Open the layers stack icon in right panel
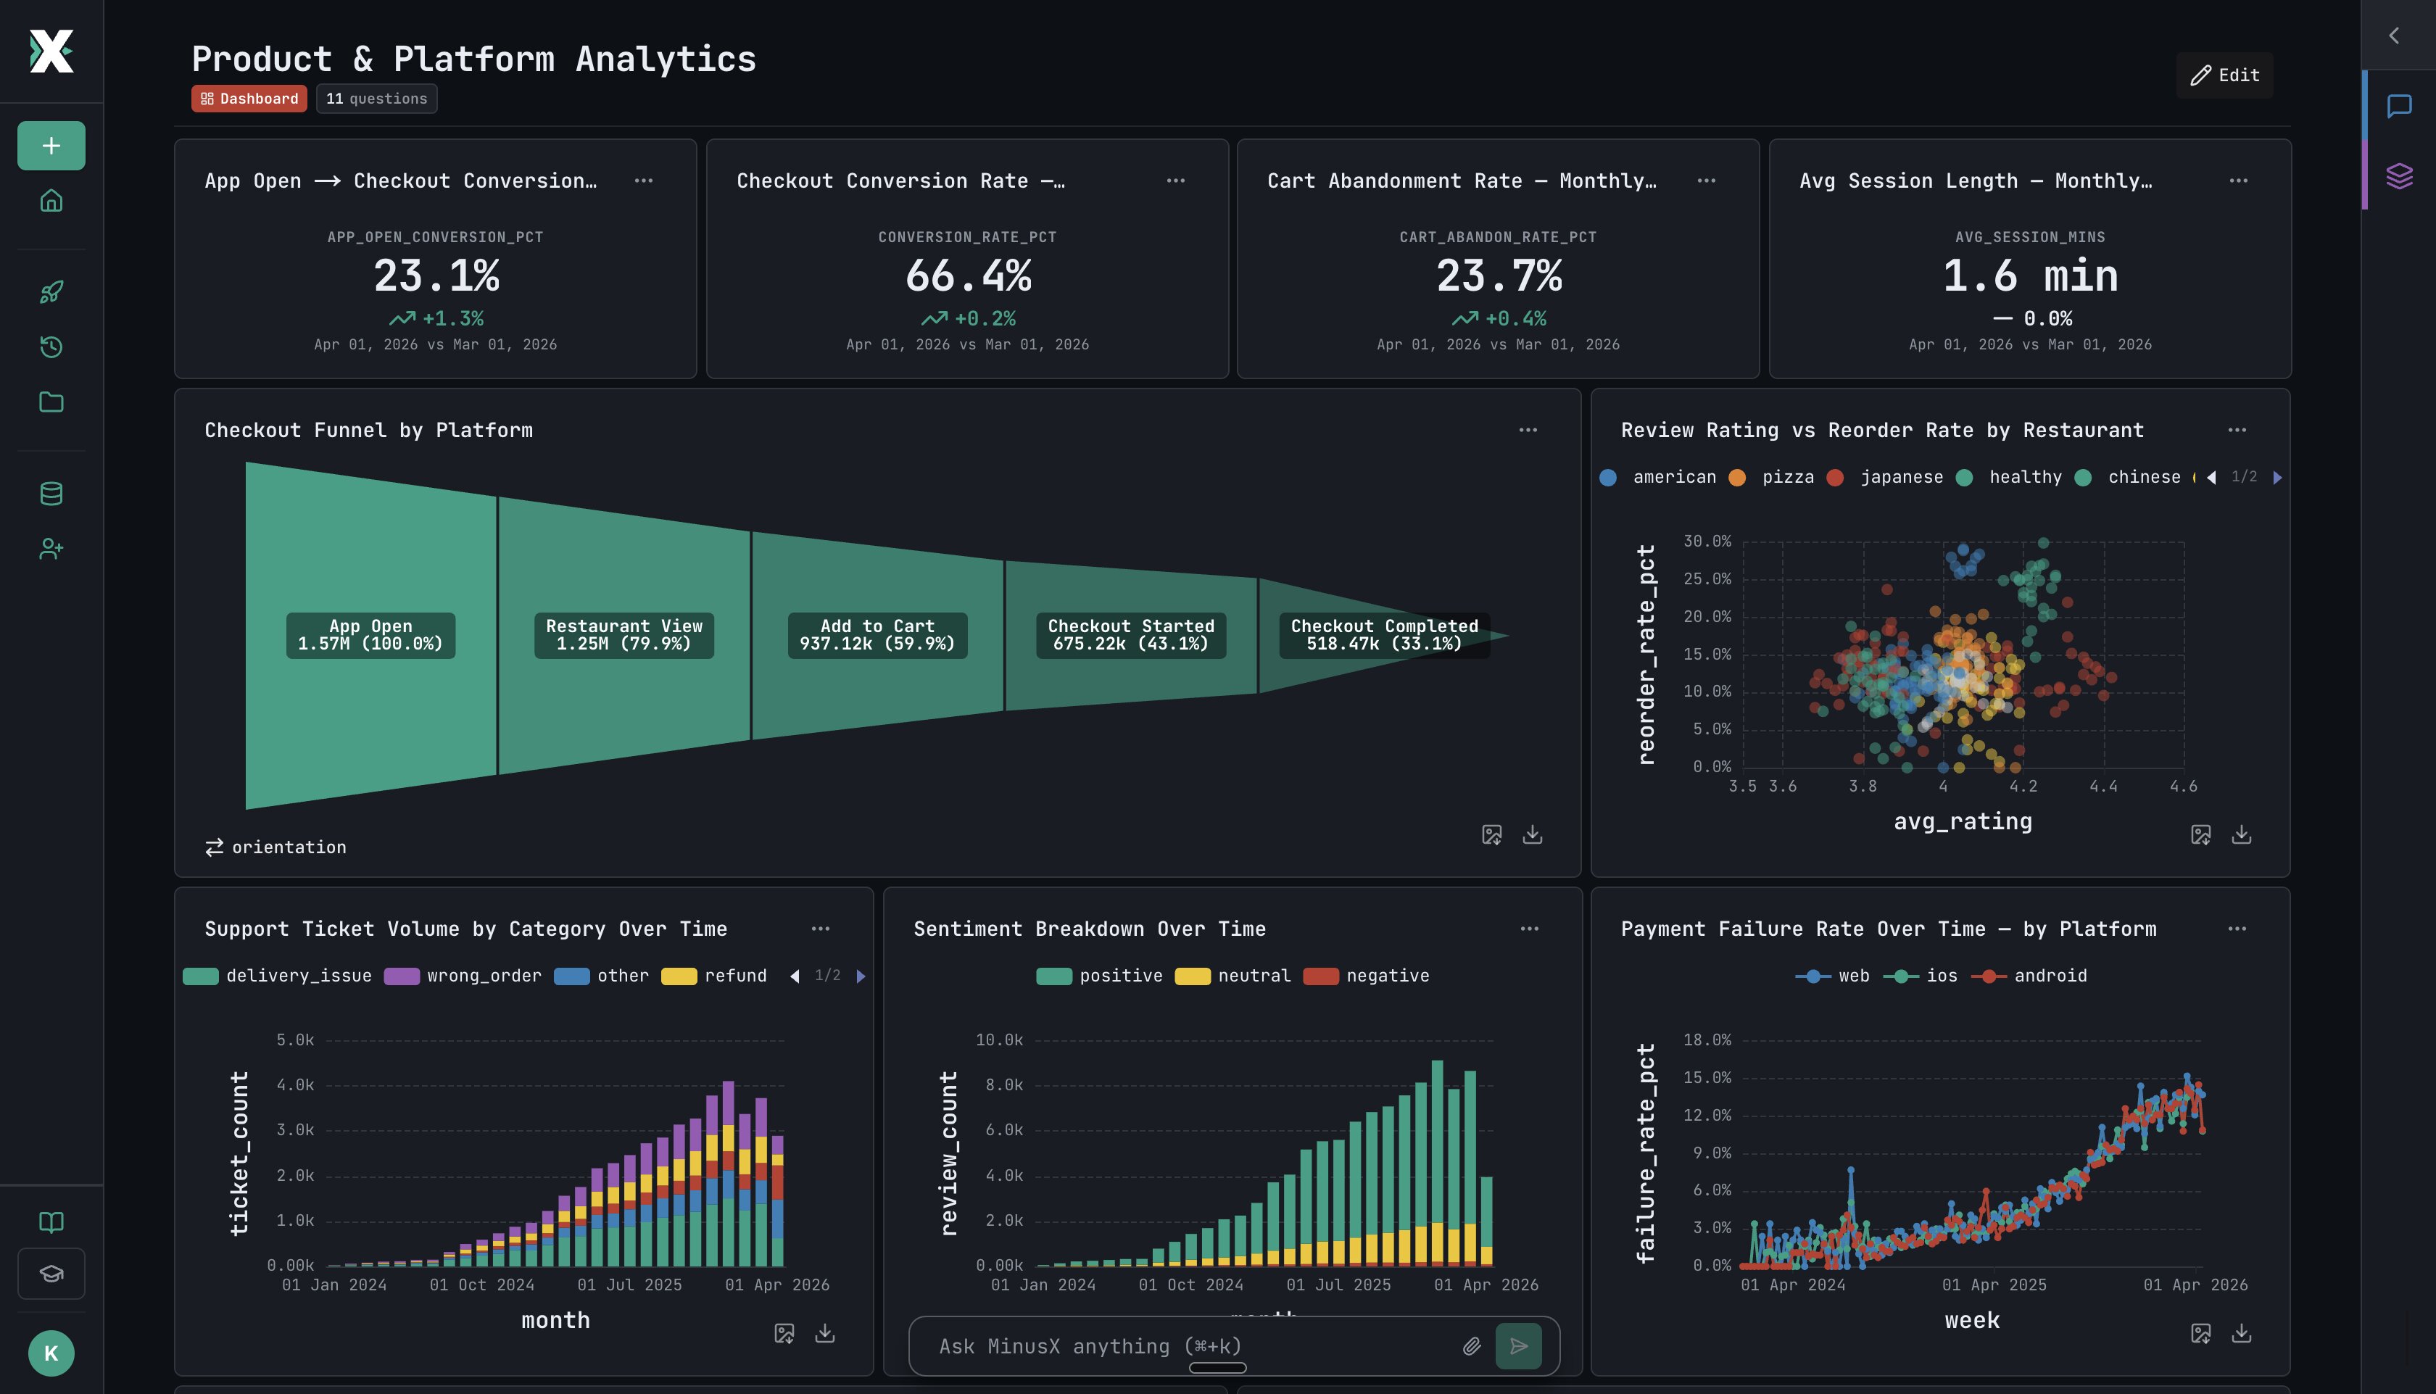This screenshot has height=1394, width=2436. tap(2398, 176)
